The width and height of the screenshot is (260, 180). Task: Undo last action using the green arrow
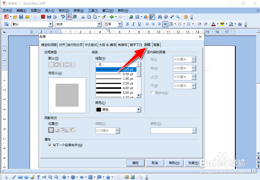(112, 17)
